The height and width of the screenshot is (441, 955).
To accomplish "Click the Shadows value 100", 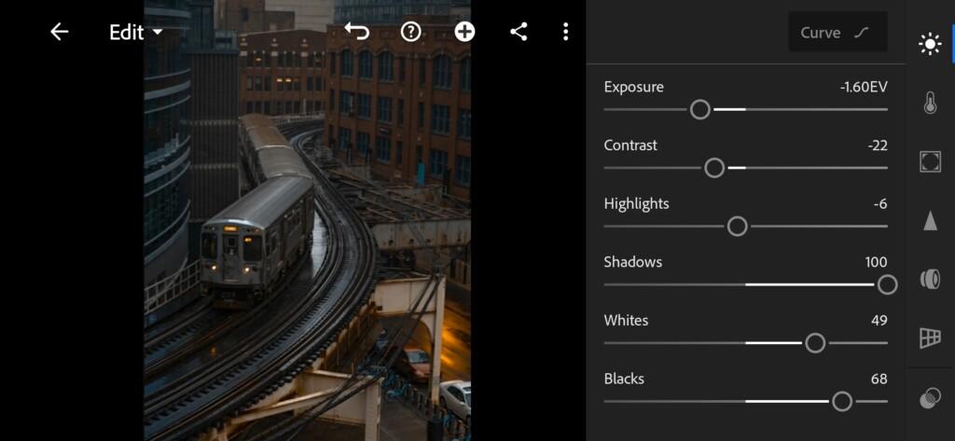I will (x=877, y=263).
